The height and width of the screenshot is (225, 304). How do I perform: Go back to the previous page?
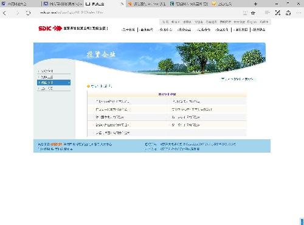[x=5, y=13]
